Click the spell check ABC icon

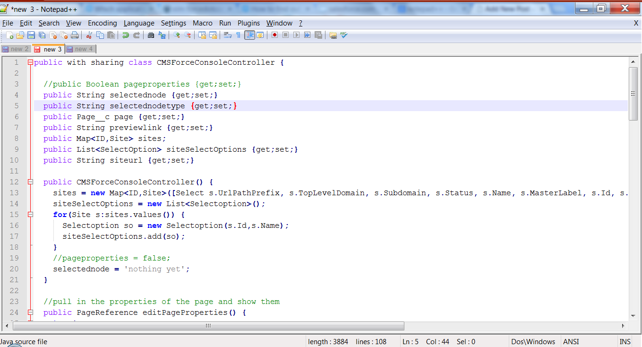coord(344,35)
